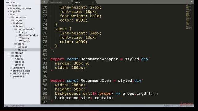The height and width of the screenshot is (111, 198).
Task: Expand the public folder
Action: pos(9,11)
